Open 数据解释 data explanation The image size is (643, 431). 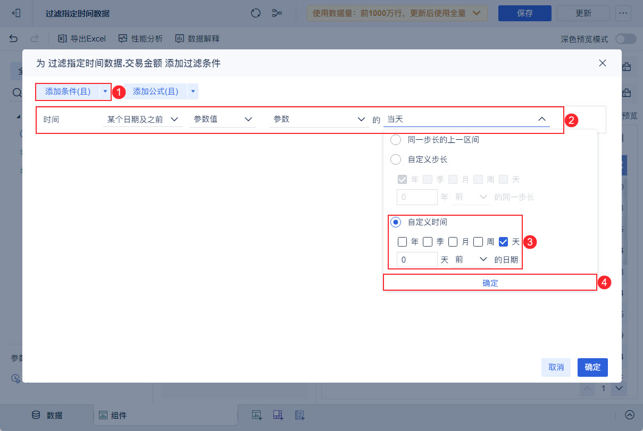coord(197,38)
